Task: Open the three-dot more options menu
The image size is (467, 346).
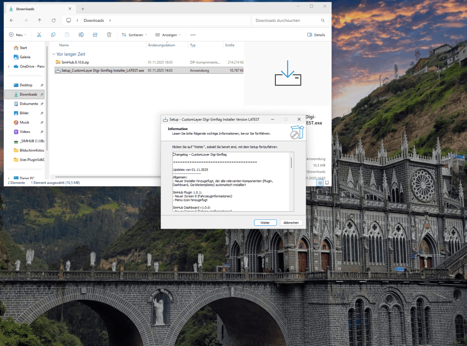Action: 193,35
